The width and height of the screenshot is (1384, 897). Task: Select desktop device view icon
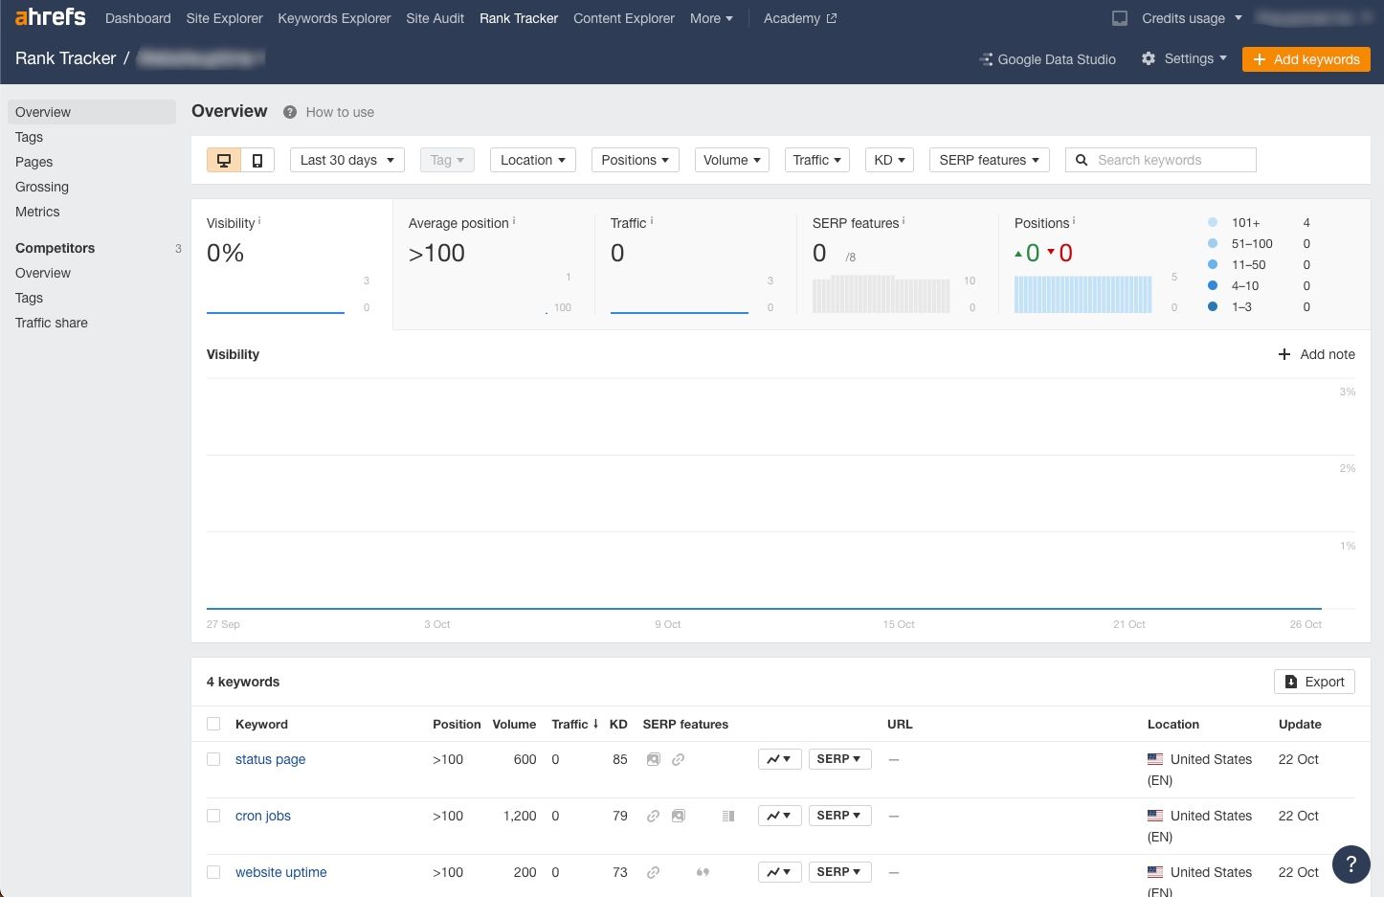tap(224, 160)
